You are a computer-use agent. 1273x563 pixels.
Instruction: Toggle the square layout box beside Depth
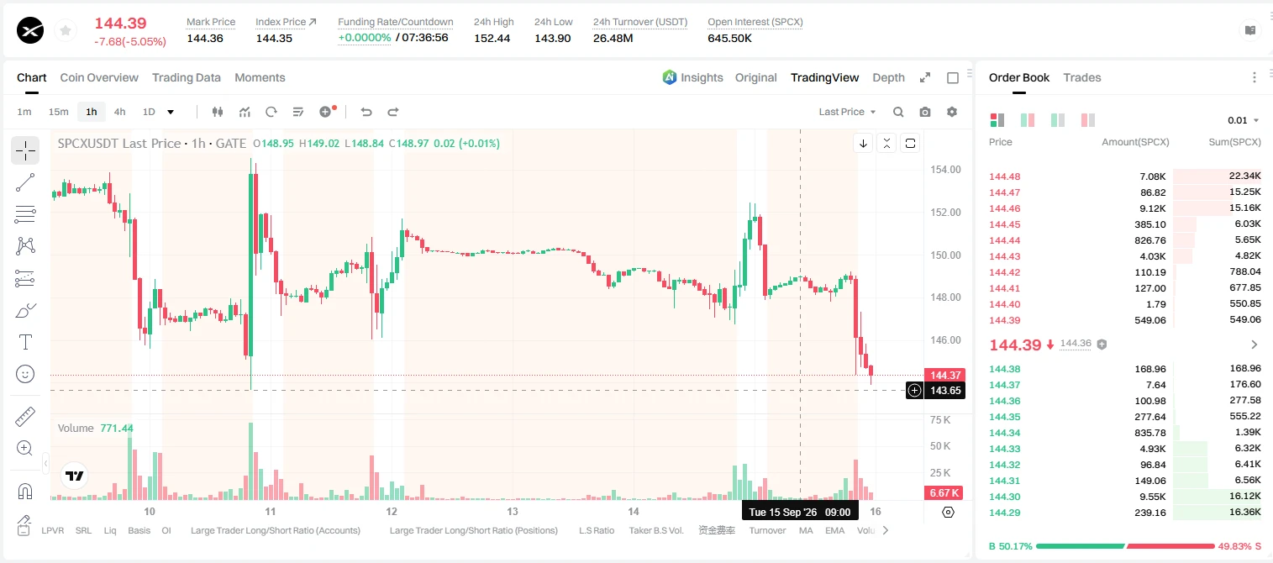pyautogui.click(x=953, y=77)
